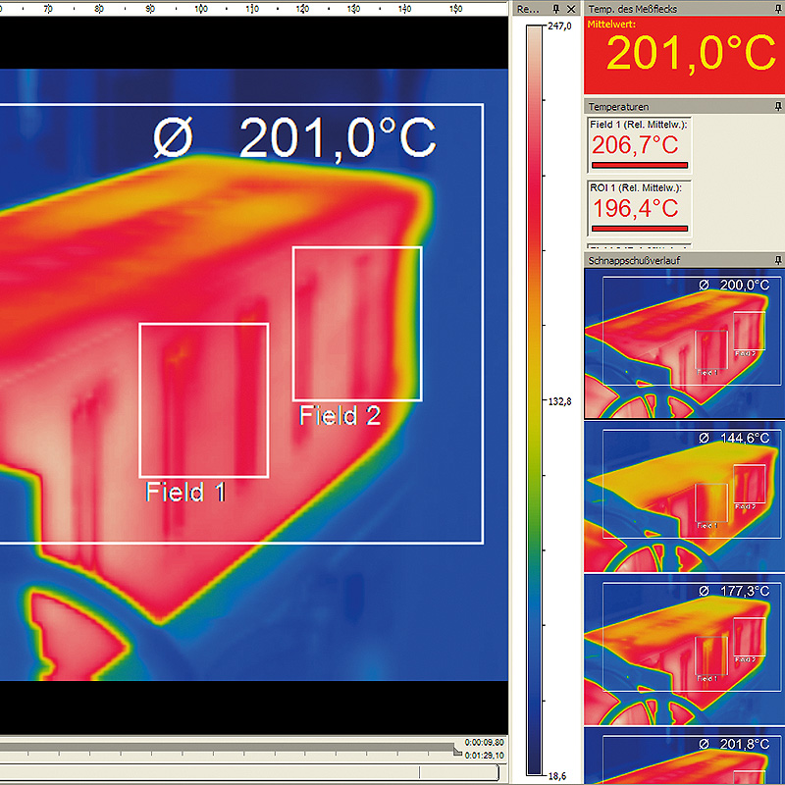Screen dimensions: 785x785
Task: Click the playback timeline track
Action: pyautogui.click(x=228, y=747)
